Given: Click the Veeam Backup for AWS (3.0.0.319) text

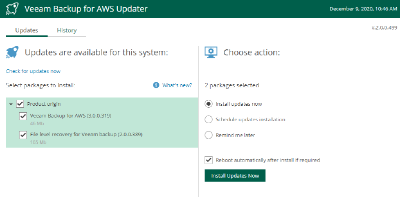Looking at the screenshot, I should click(x=70, y=116).
